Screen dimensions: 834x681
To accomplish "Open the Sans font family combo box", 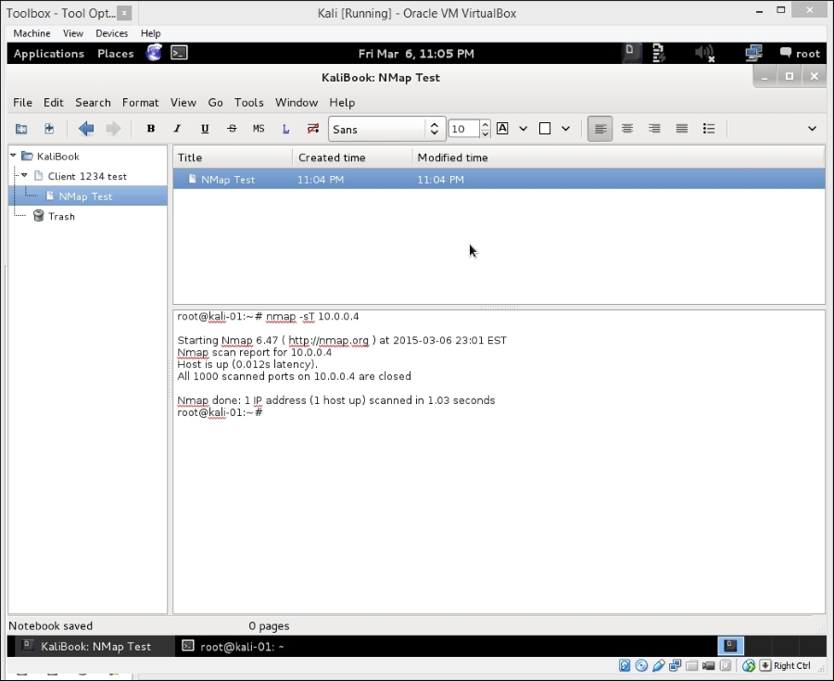I will coord(386,129).
